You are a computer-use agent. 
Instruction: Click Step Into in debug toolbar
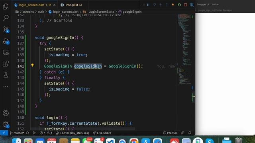[161, 5]
